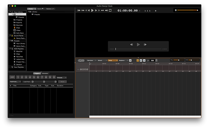Viewport: 209px width, 129px height.
Task: Open the Versions dropdown
Action: pyautogui.click(x=91, y=61)
